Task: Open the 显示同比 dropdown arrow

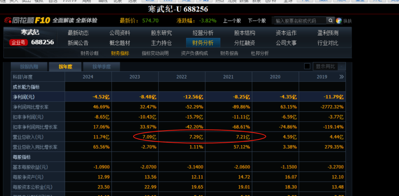Action: [x=342, y=66]
